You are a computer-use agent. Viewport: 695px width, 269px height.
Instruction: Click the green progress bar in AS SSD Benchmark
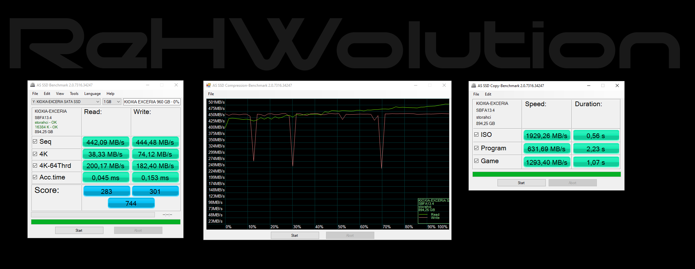pyautogui.click(x=106, y=222)
